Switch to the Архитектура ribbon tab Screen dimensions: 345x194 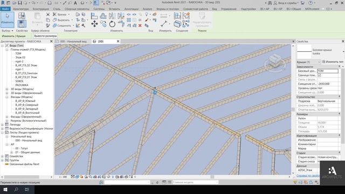click(20, 9)
